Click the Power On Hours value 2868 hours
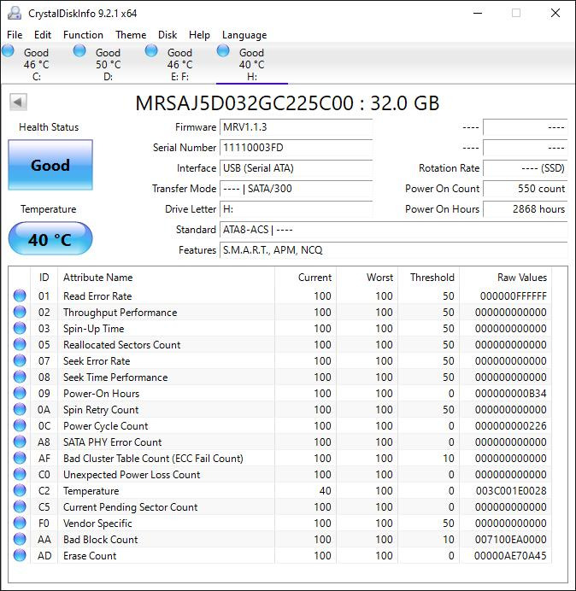Viewport: 576px width, 591px height. pyautogui.click(x=525, y=208)
